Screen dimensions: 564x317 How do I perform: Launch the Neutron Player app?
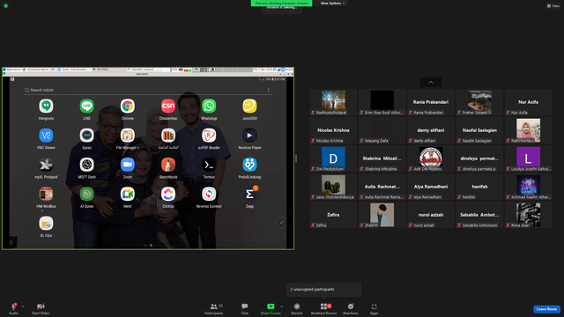tap(249, 136)
